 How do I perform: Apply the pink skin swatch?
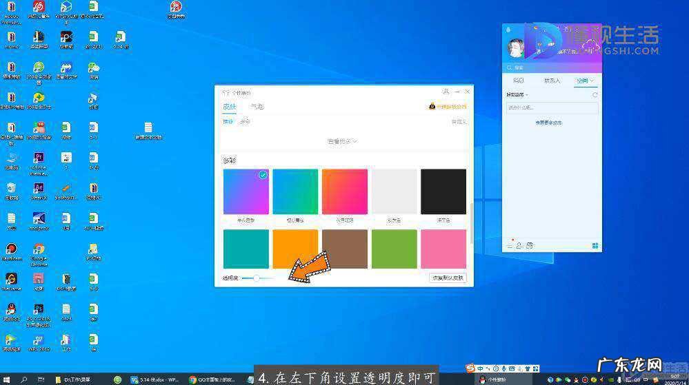coord(443,249)
